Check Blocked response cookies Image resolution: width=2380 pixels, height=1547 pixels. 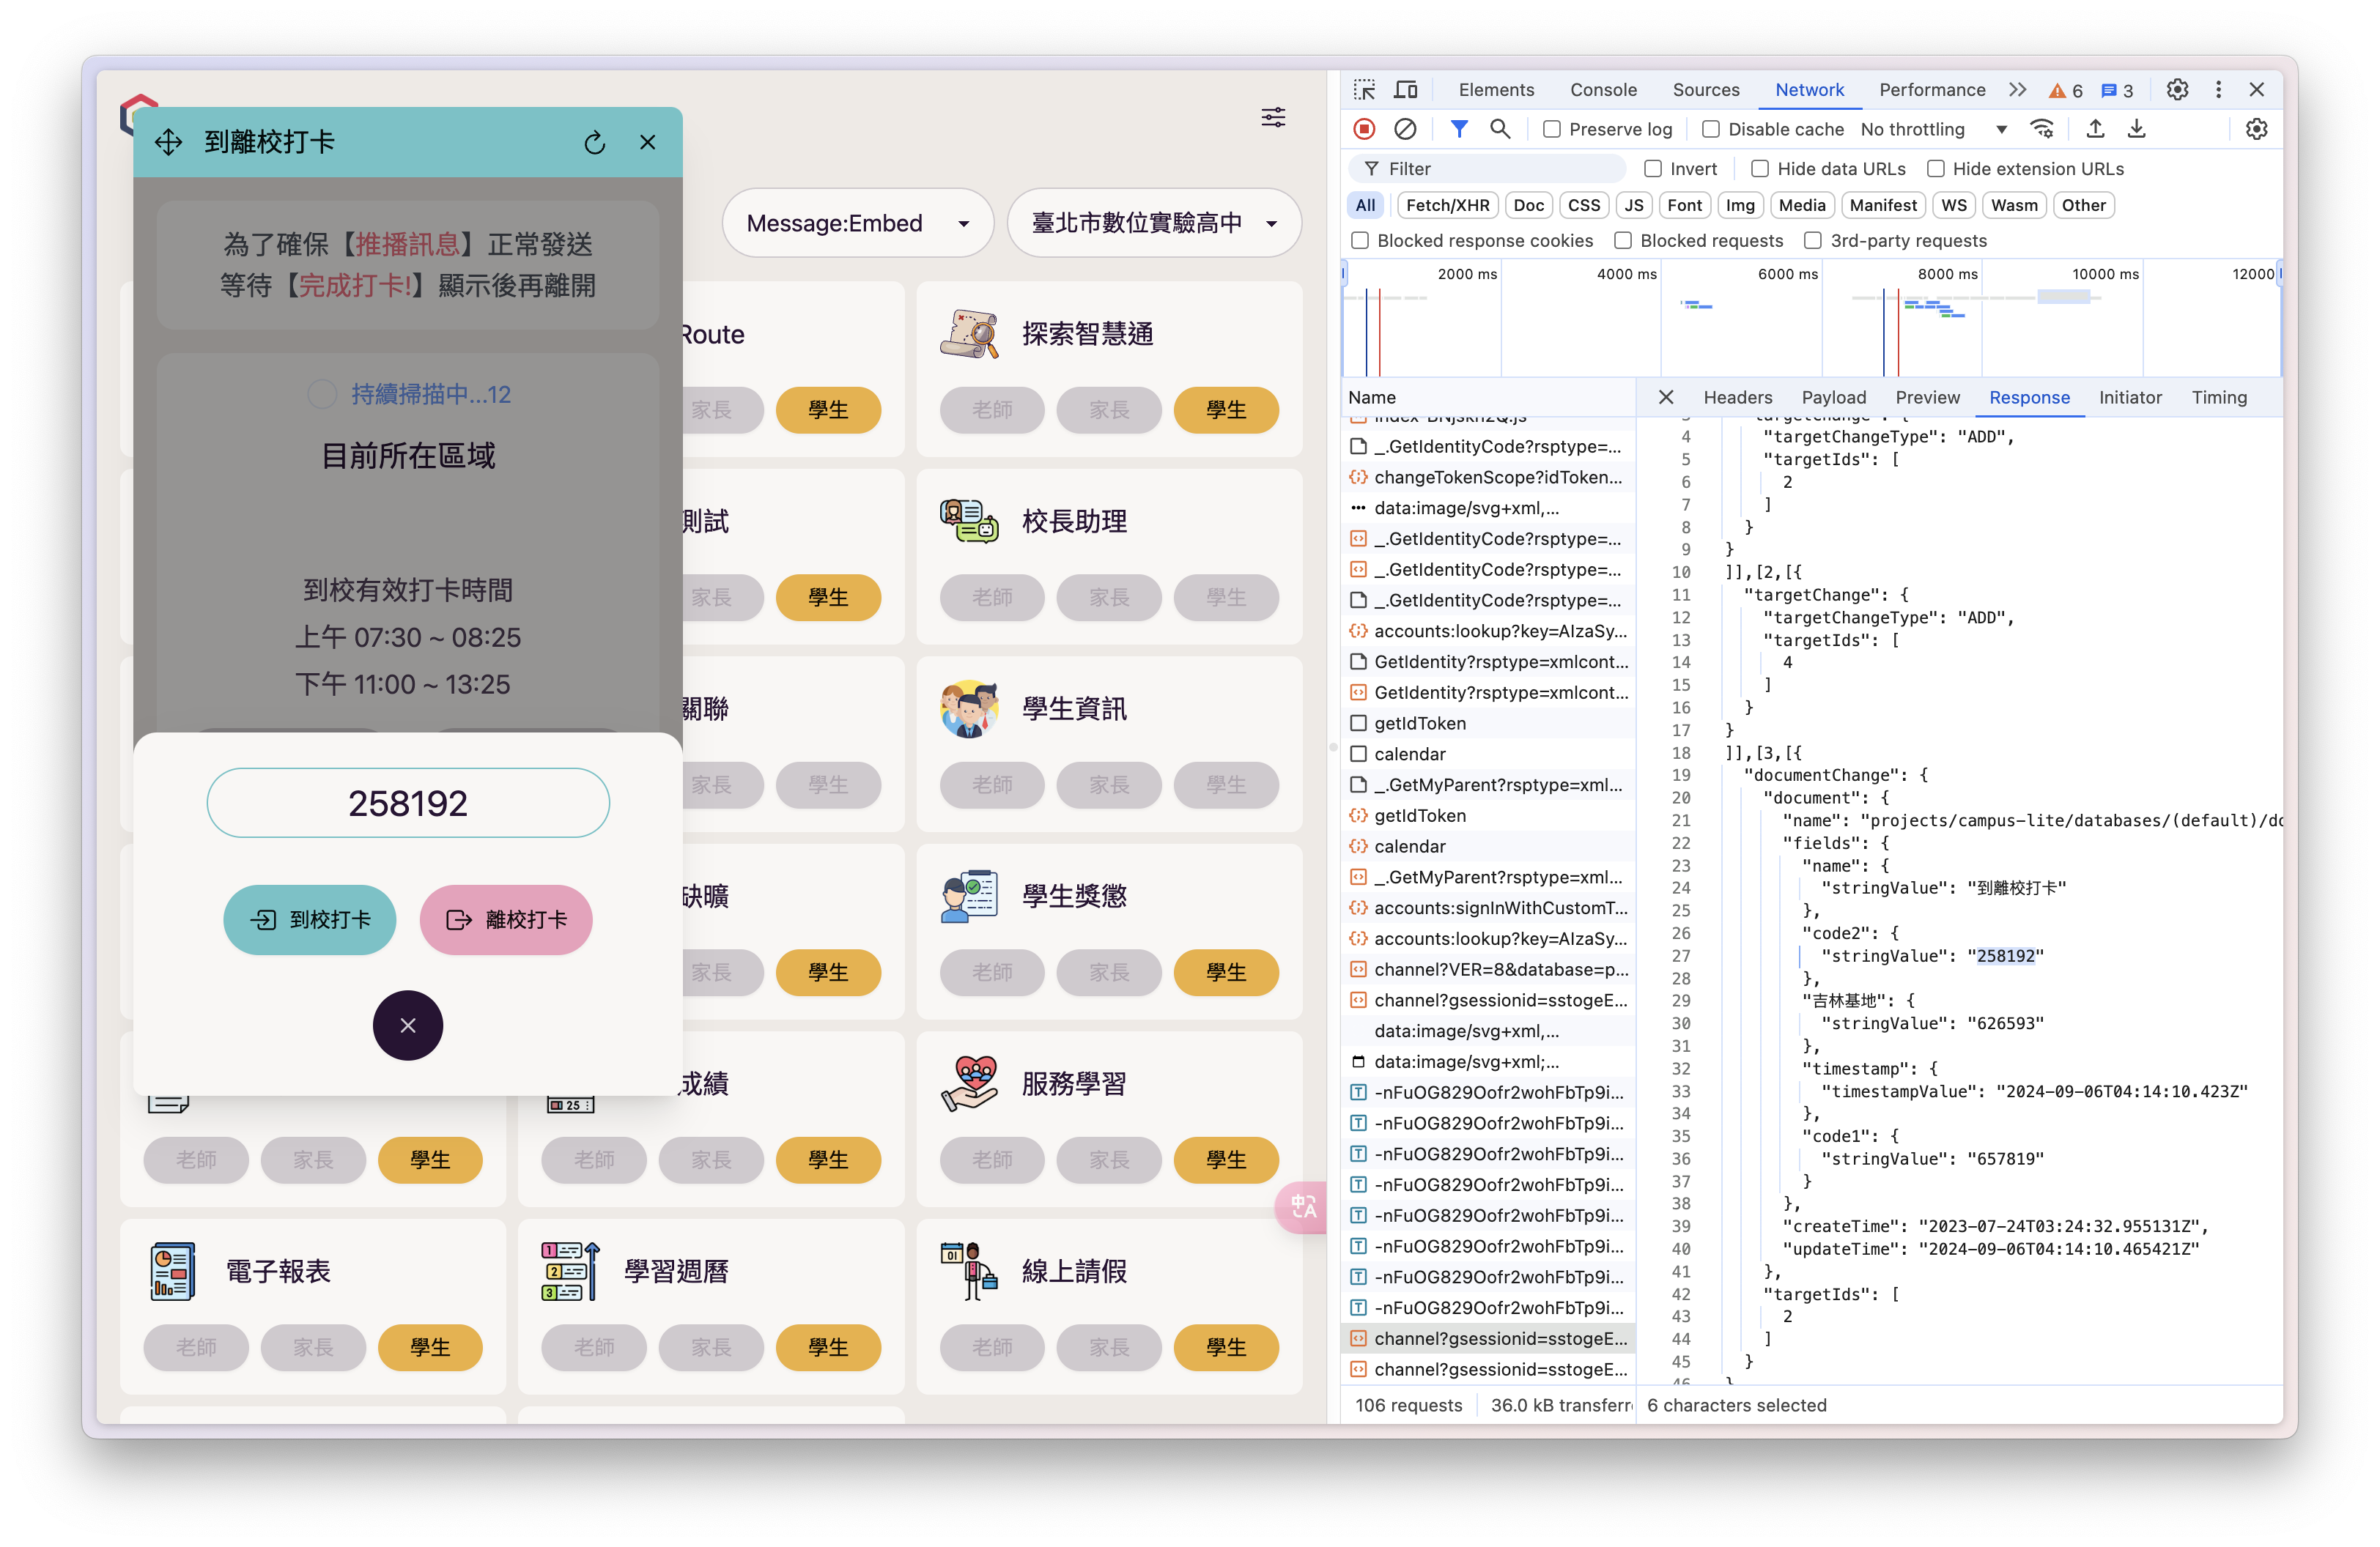1360,241
